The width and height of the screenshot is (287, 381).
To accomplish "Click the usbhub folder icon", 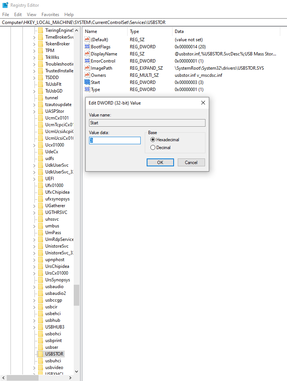I will click(40, 320).
